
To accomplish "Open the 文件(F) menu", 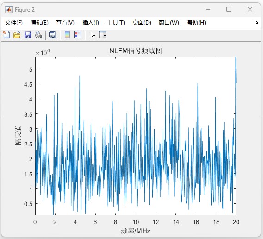I will 14,23.
